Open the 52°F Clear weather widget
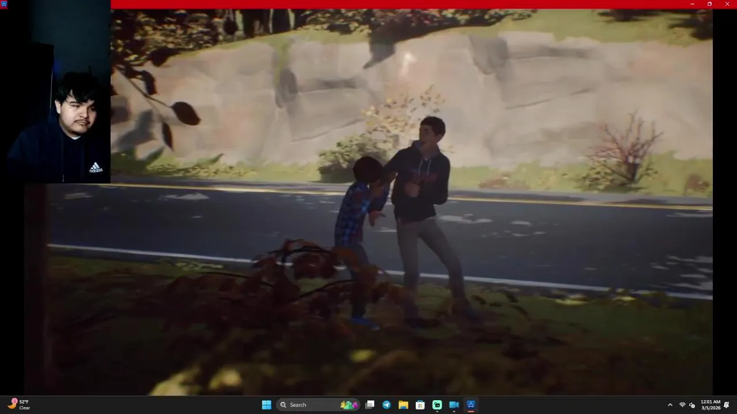737x414 pixels. pos(18,405)
